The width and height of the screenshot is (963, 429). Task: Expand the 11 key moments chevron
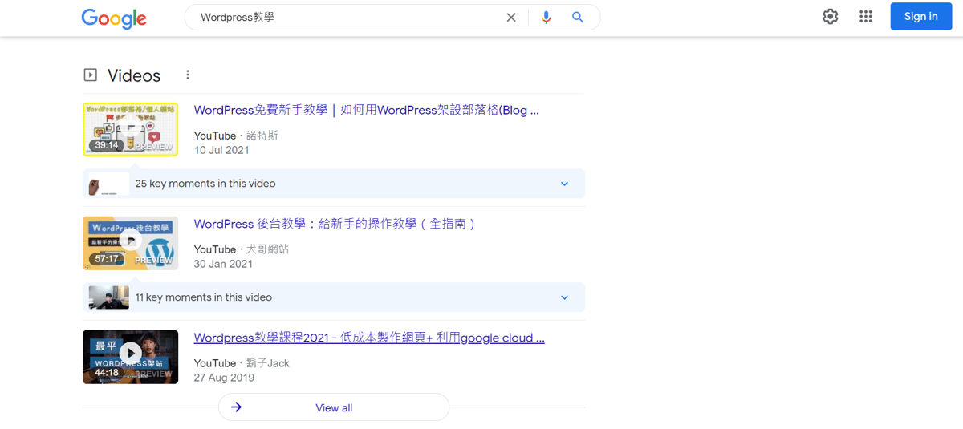tap(564, 297)
